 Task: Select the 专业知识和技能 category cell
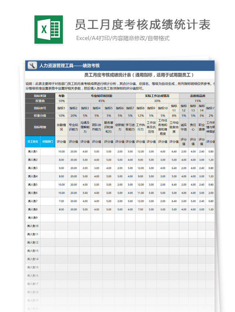[x=102, y=96]
